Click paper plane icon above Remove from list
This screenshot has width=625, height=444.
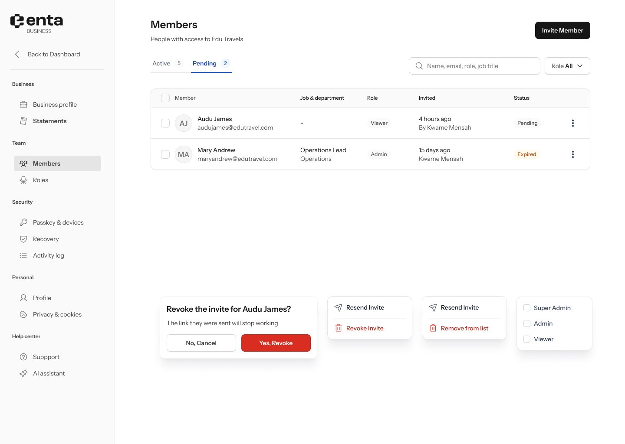[x=433, y=307]
